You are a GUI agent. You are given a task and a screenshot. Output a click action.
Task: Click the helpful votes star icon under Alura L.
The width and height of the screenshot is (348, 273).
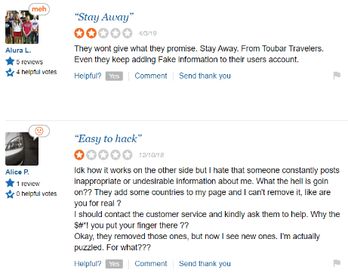(10, 73)
